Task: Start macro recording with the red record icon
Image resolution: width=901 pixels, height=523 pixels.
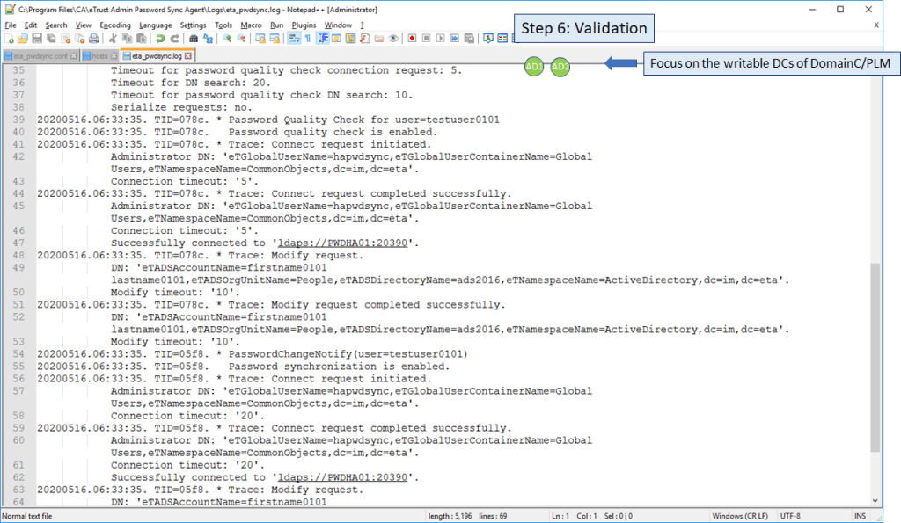Action: [411, 39]
